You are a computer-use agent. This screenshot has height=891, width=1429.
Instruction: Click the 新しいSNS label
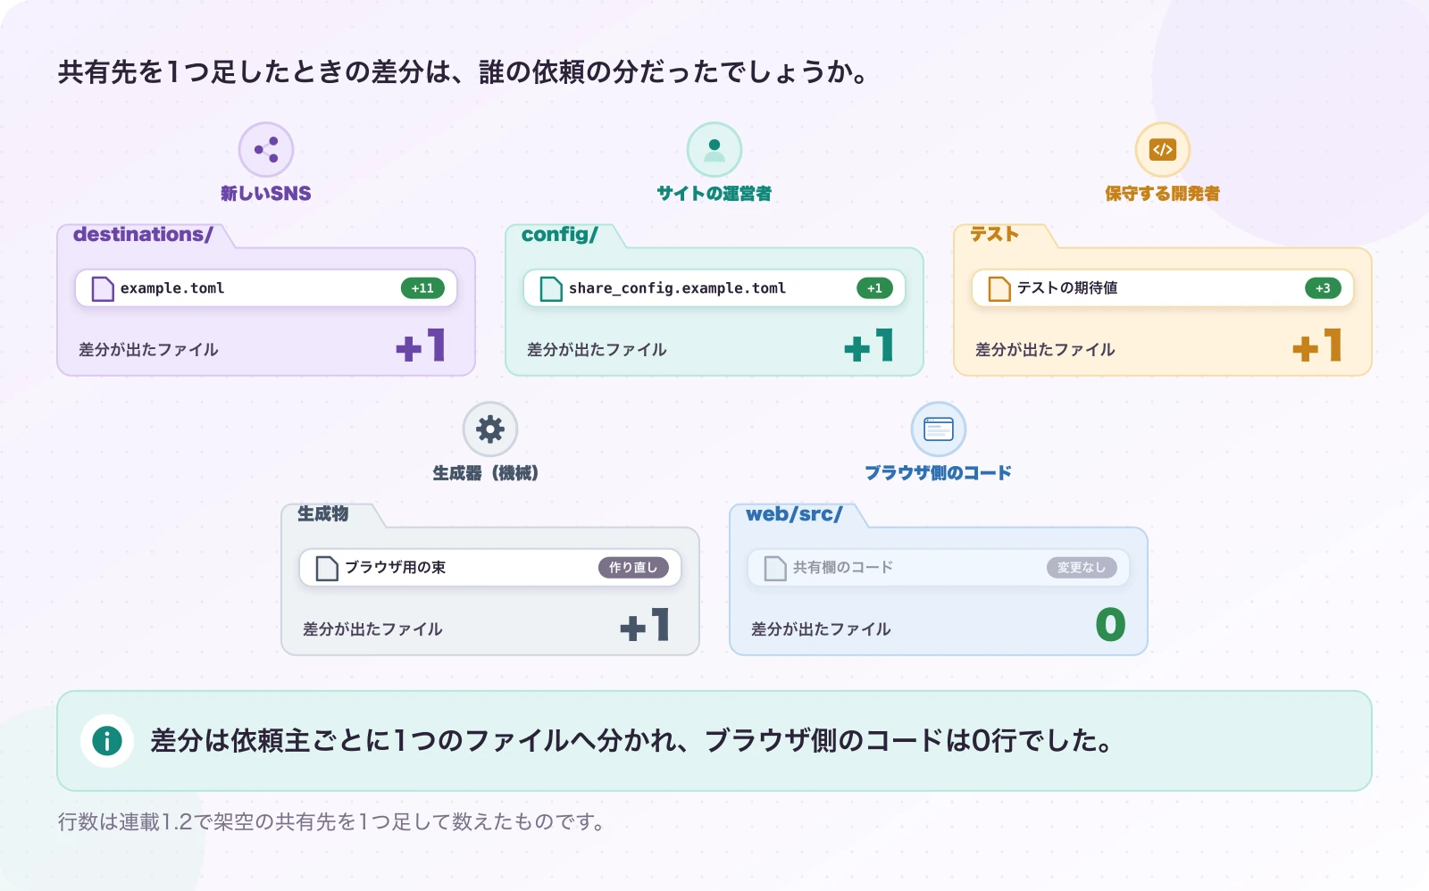266,194
